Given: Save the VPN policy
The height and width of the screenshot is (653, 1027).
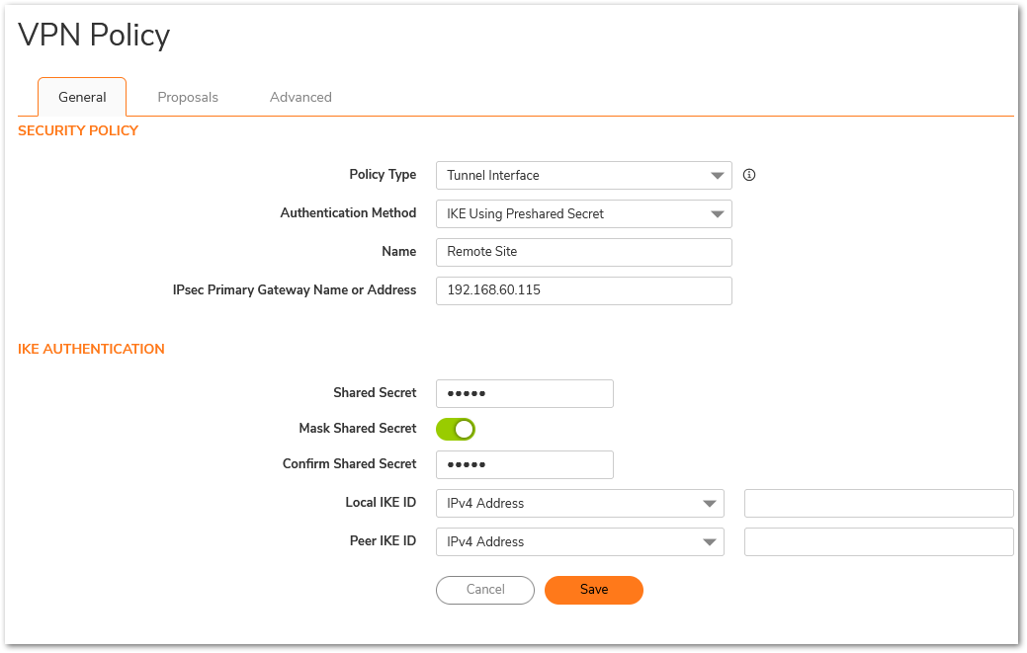Looking at the screenshot, I should tap(594, 590).
